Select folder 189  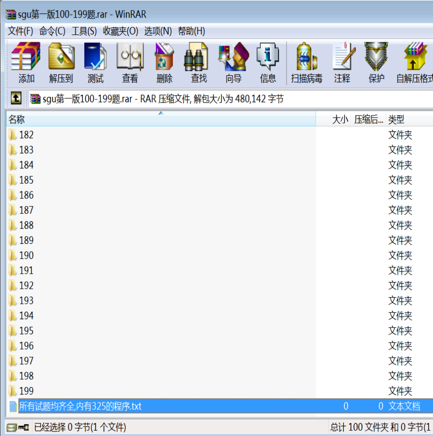pyautogui.click(x=26, y=240)
